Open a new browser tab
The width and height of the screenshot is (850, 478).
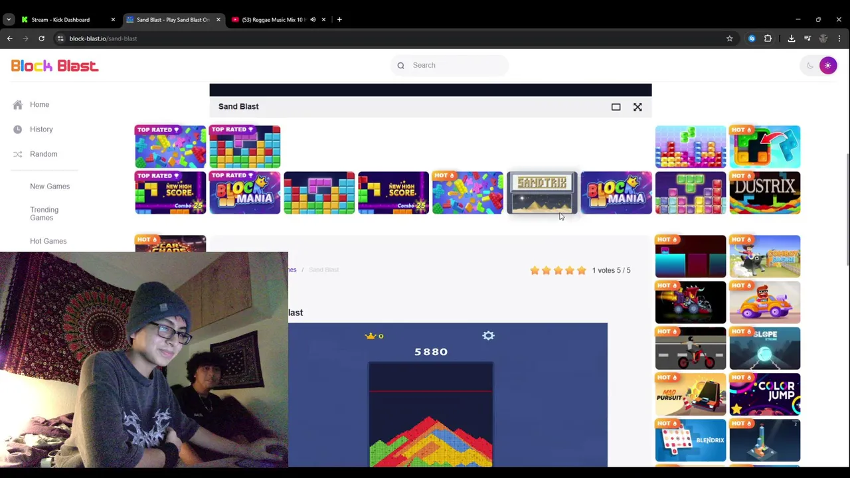pos(339,20)
